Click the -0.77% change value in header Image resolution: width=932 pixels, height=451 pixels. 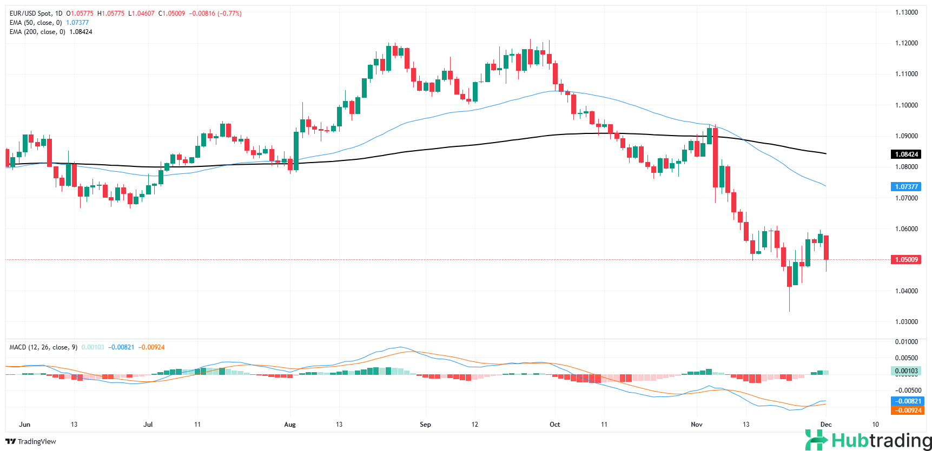point(229,14)
